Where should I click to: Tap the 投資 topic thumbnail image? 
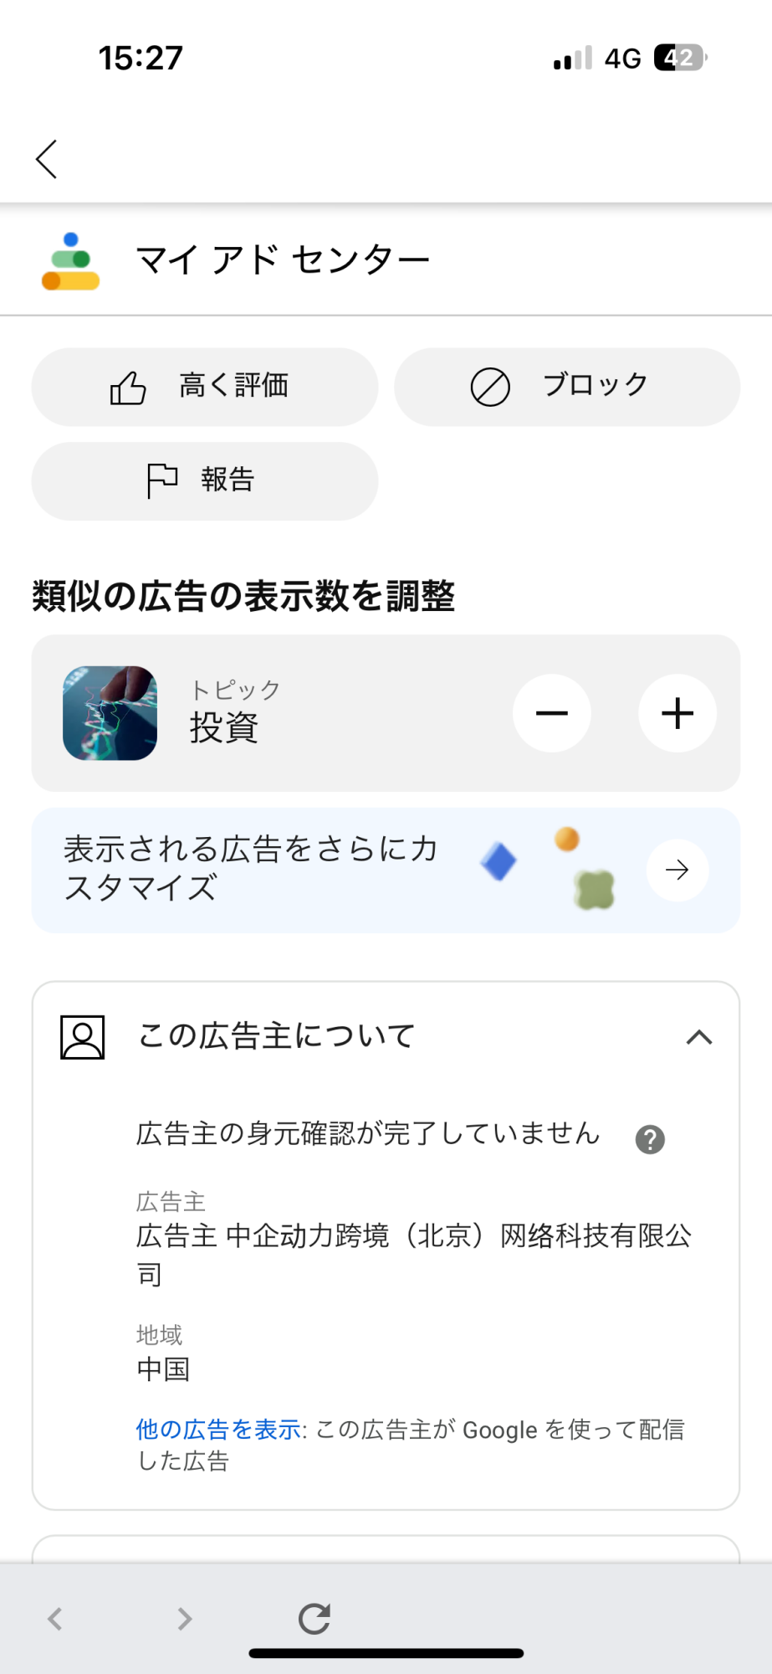click(x=110, y=713)
